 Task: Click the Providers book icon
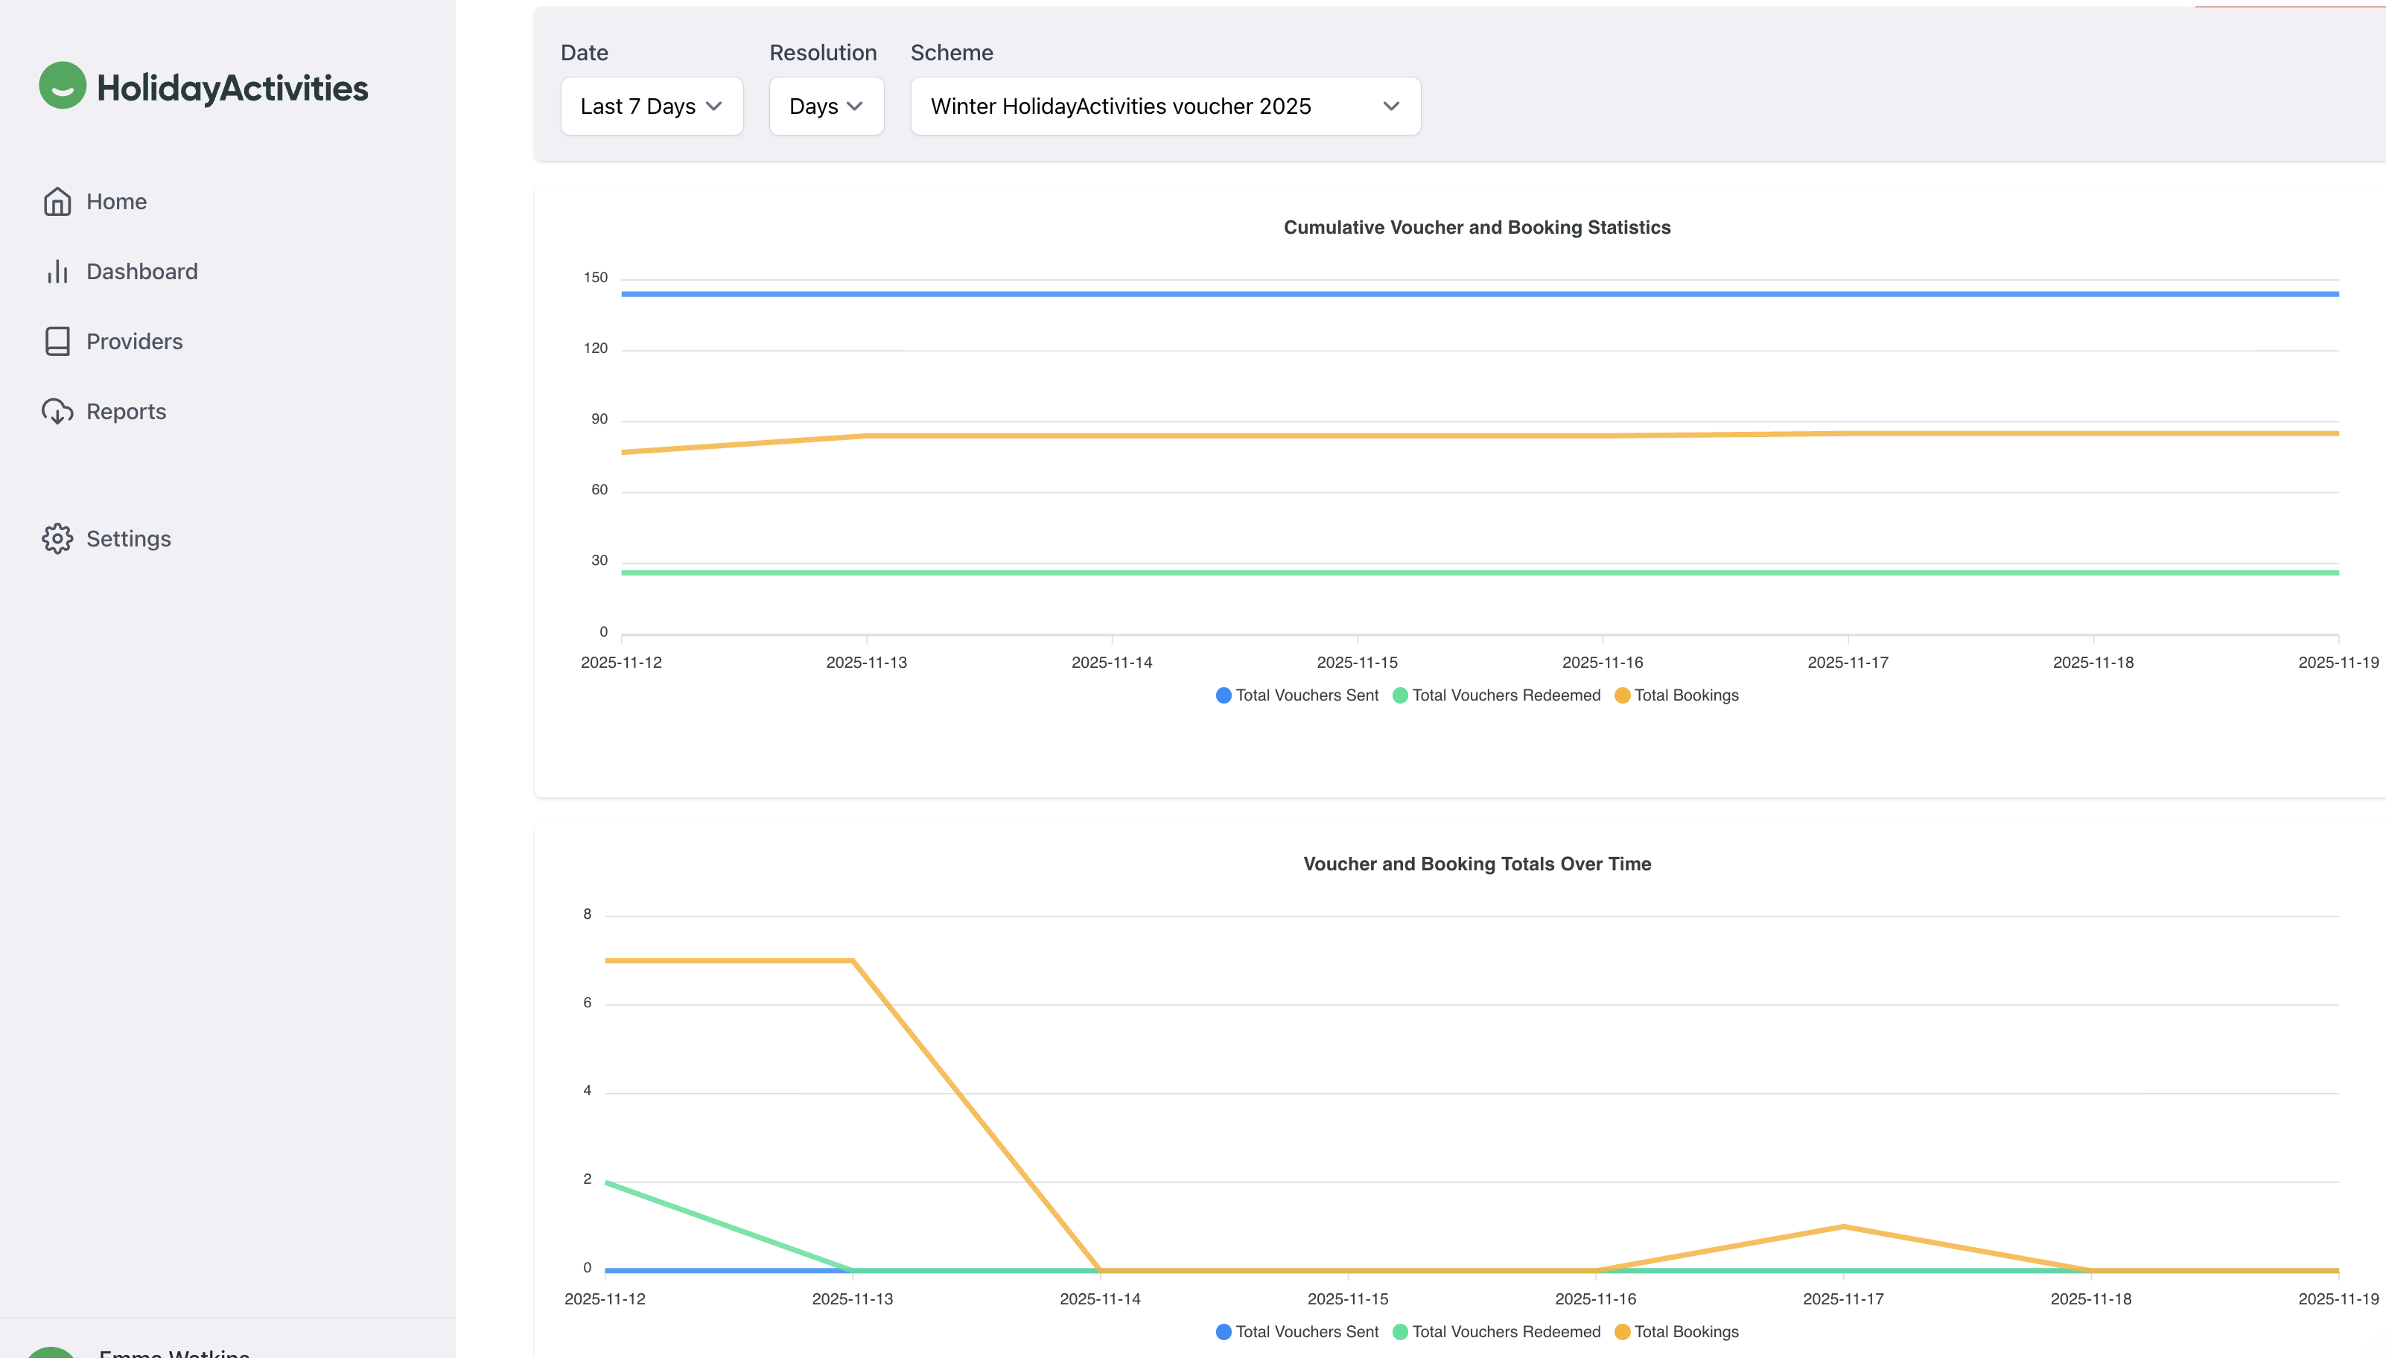pos(57,342)
